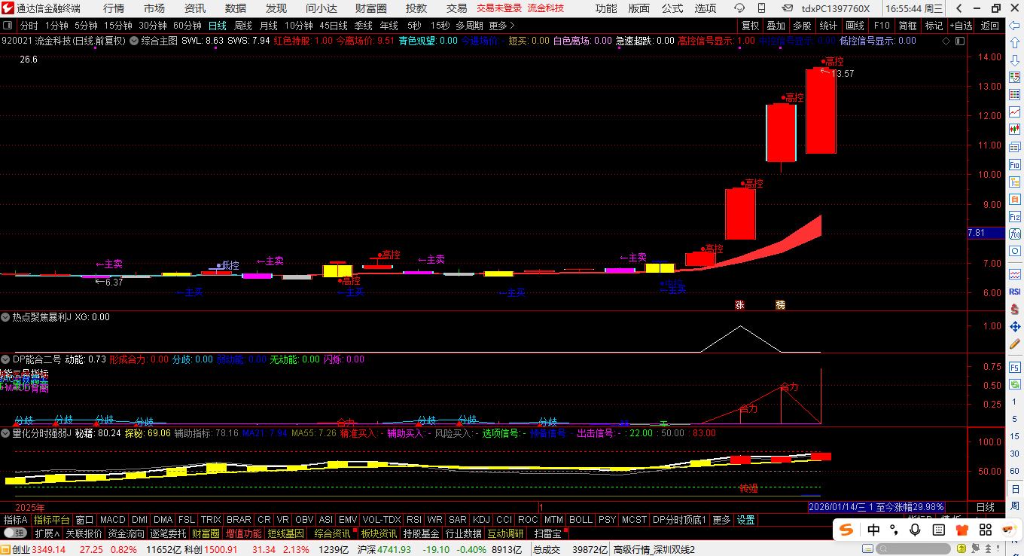Toggle 中 Chinese input mode
The image size is (1024, 556).
tap(873, 530)
